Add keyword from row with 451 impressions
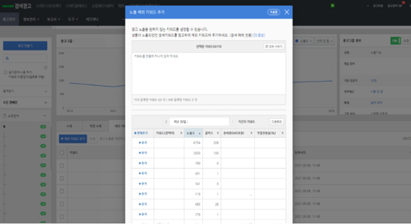This screenshot has width=411, height=224. tap(143, 174)
